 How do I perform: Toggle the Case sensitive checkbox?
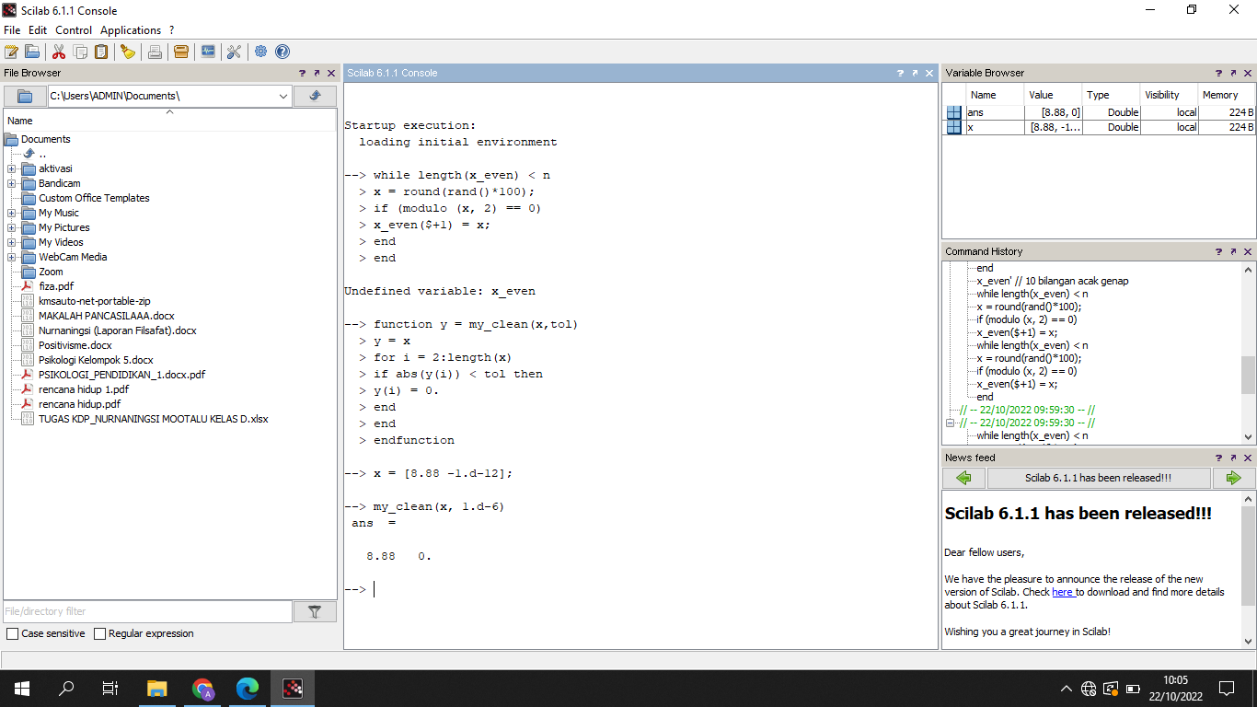point(12,633)
